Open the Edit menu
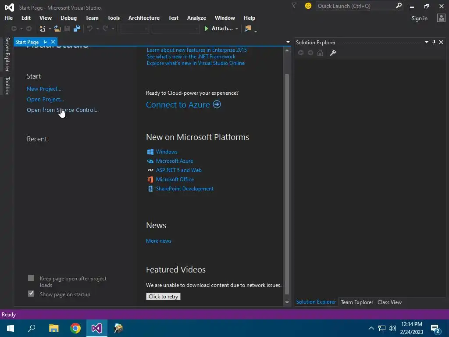Screen dimensions: 449x337 coord(26,18)
